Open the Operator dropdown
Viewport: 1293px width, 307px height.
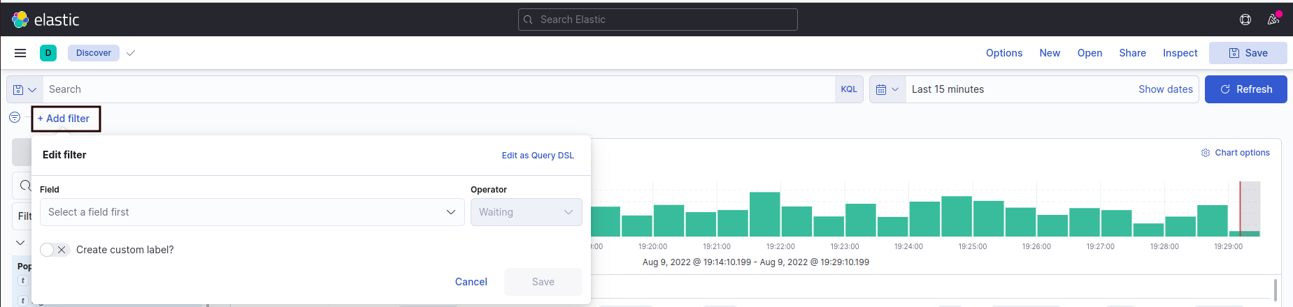(526, 212)
